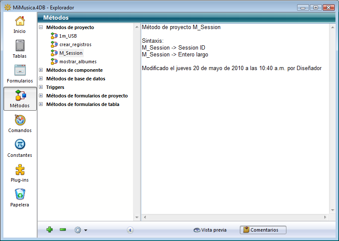This screenshot has height=241, width=339.
Task: Click the comment pane scroll up arrow
Action: 333,27
